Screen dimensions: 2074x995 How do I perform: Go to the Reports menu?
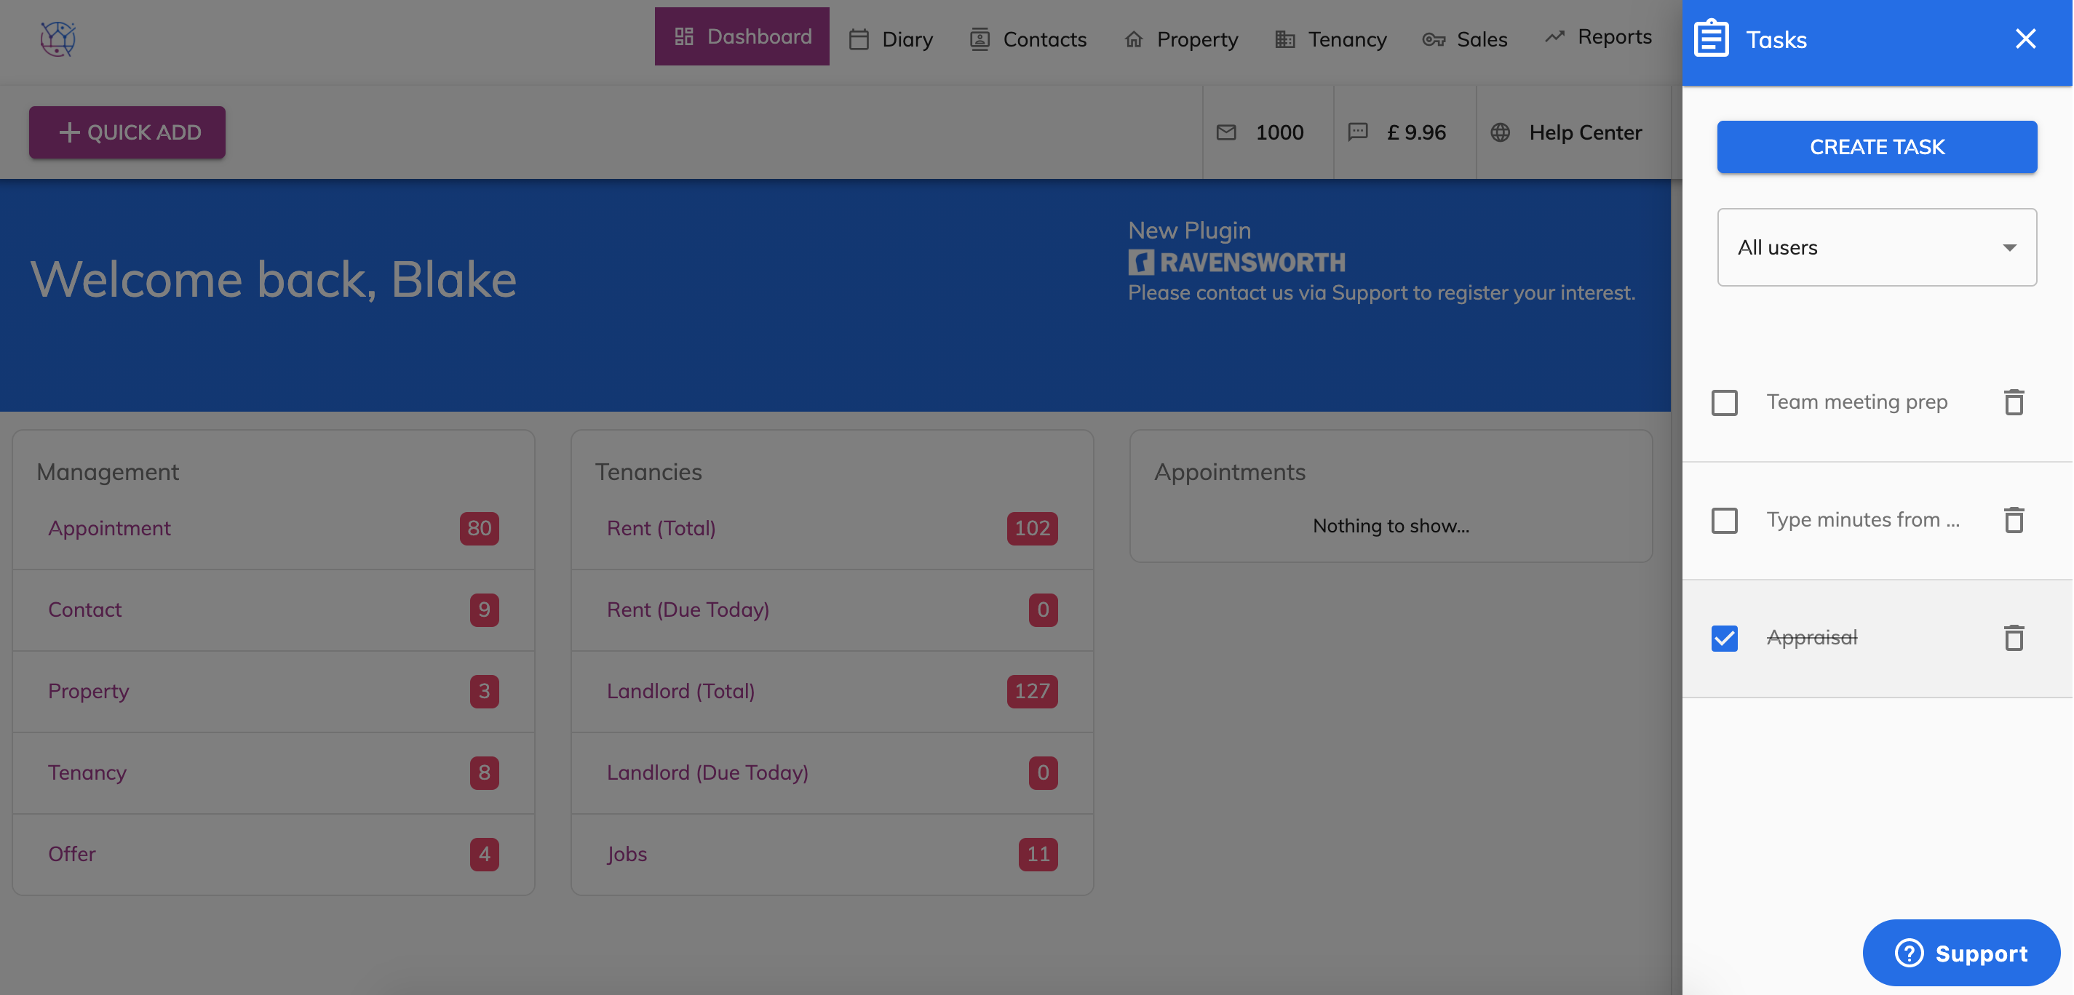pyautogui.click(x=1597, y=37)
